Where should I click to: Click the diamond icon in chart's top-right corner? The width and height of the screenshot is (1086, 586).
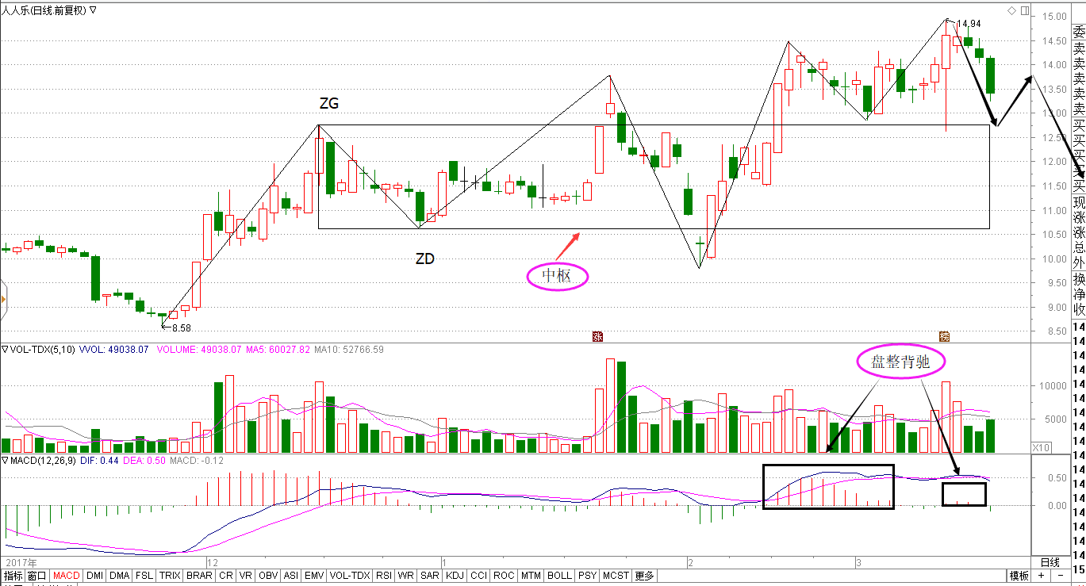[1012, 11]
